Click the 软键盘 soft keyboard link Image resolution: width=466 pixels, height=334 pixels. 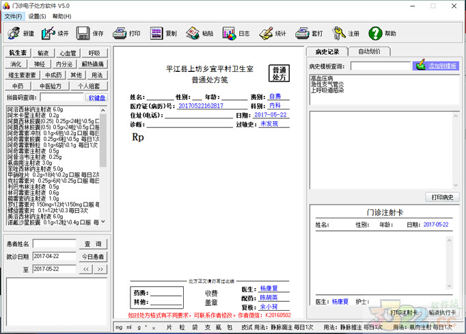[97, 98]
